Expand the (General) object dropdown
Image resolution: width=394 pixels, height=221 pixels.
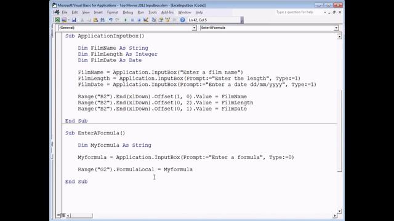(x=195, y=28)
